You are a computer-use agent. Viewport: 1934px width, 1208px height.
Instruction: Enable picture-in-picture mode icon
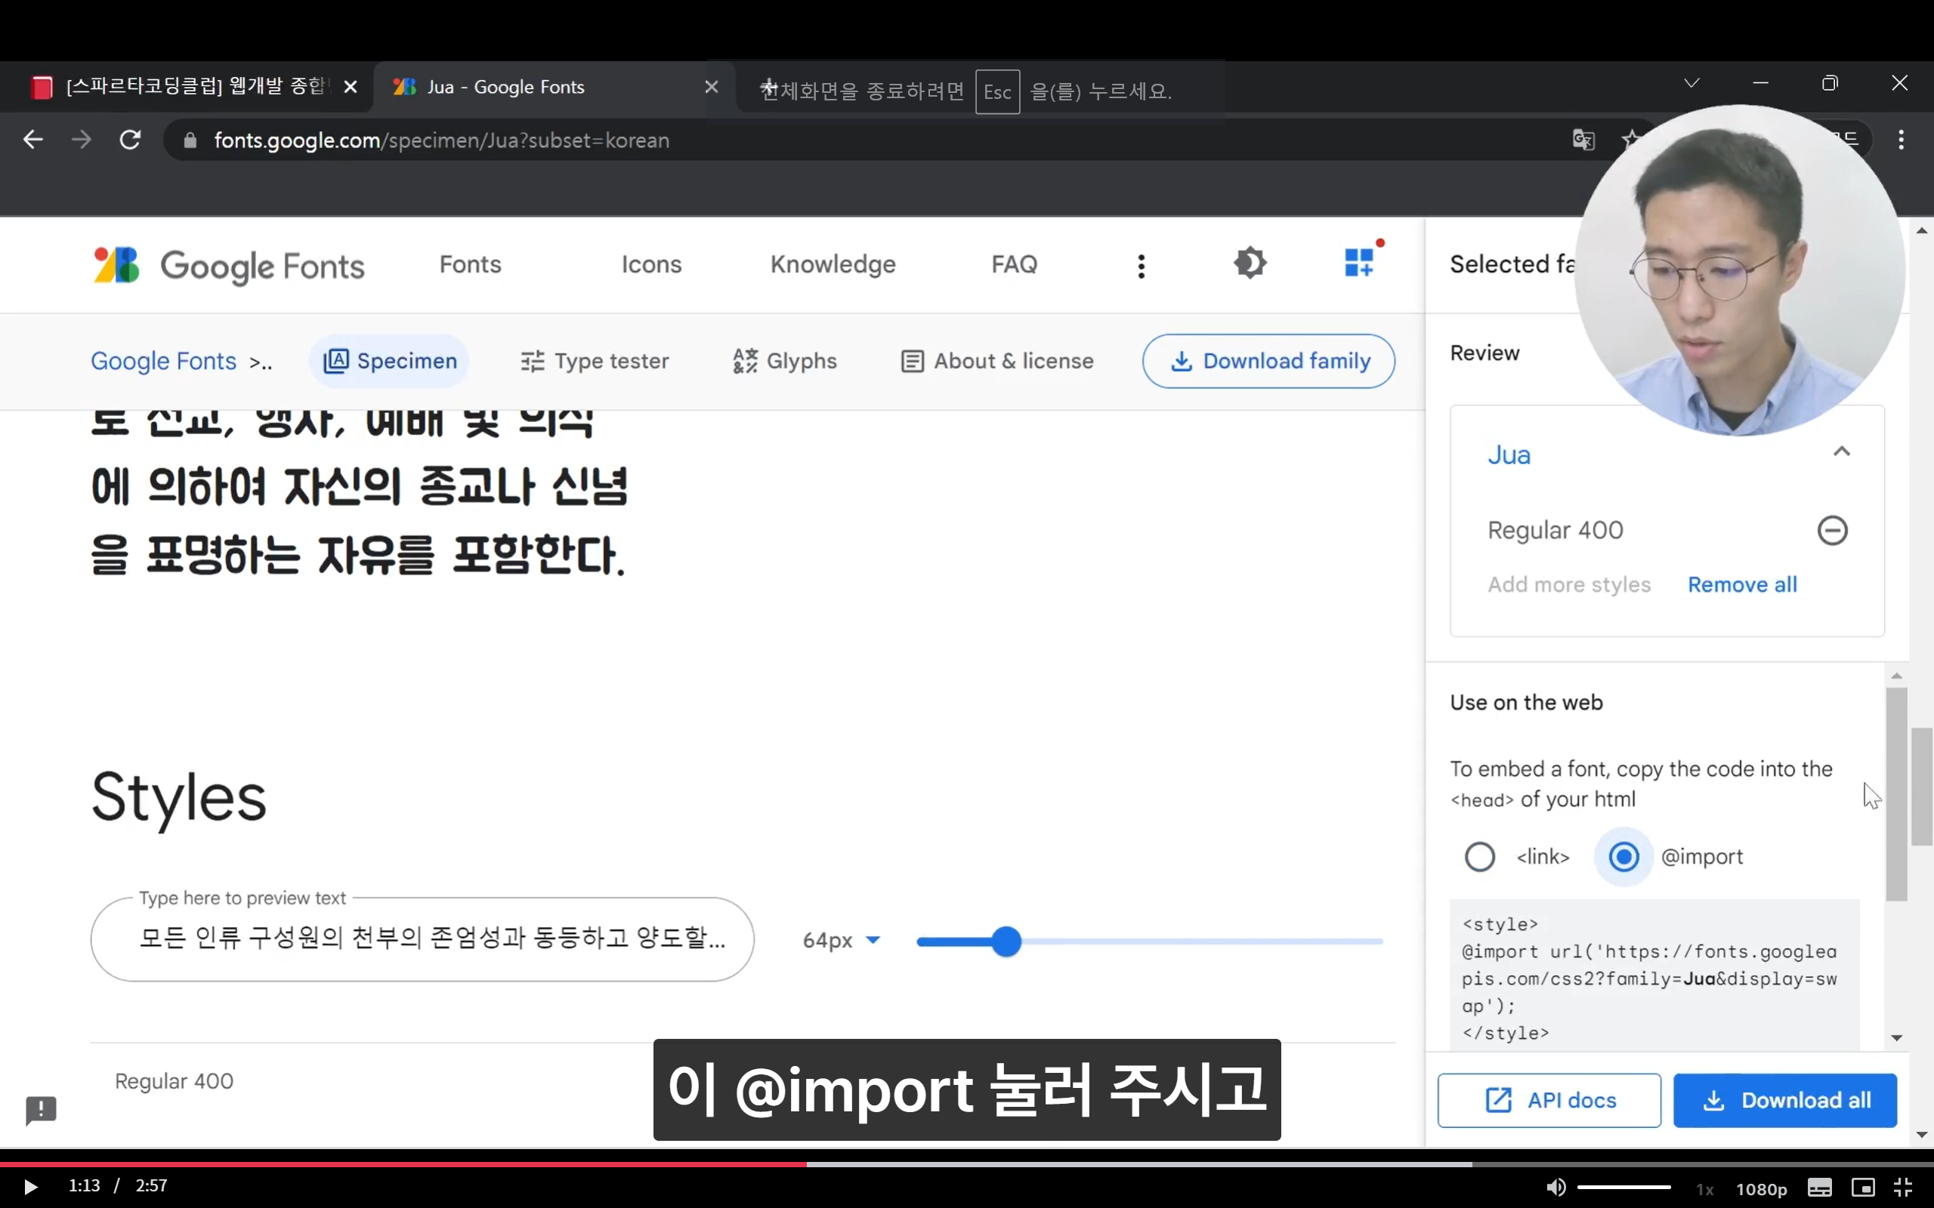tap(1863, 1187)
